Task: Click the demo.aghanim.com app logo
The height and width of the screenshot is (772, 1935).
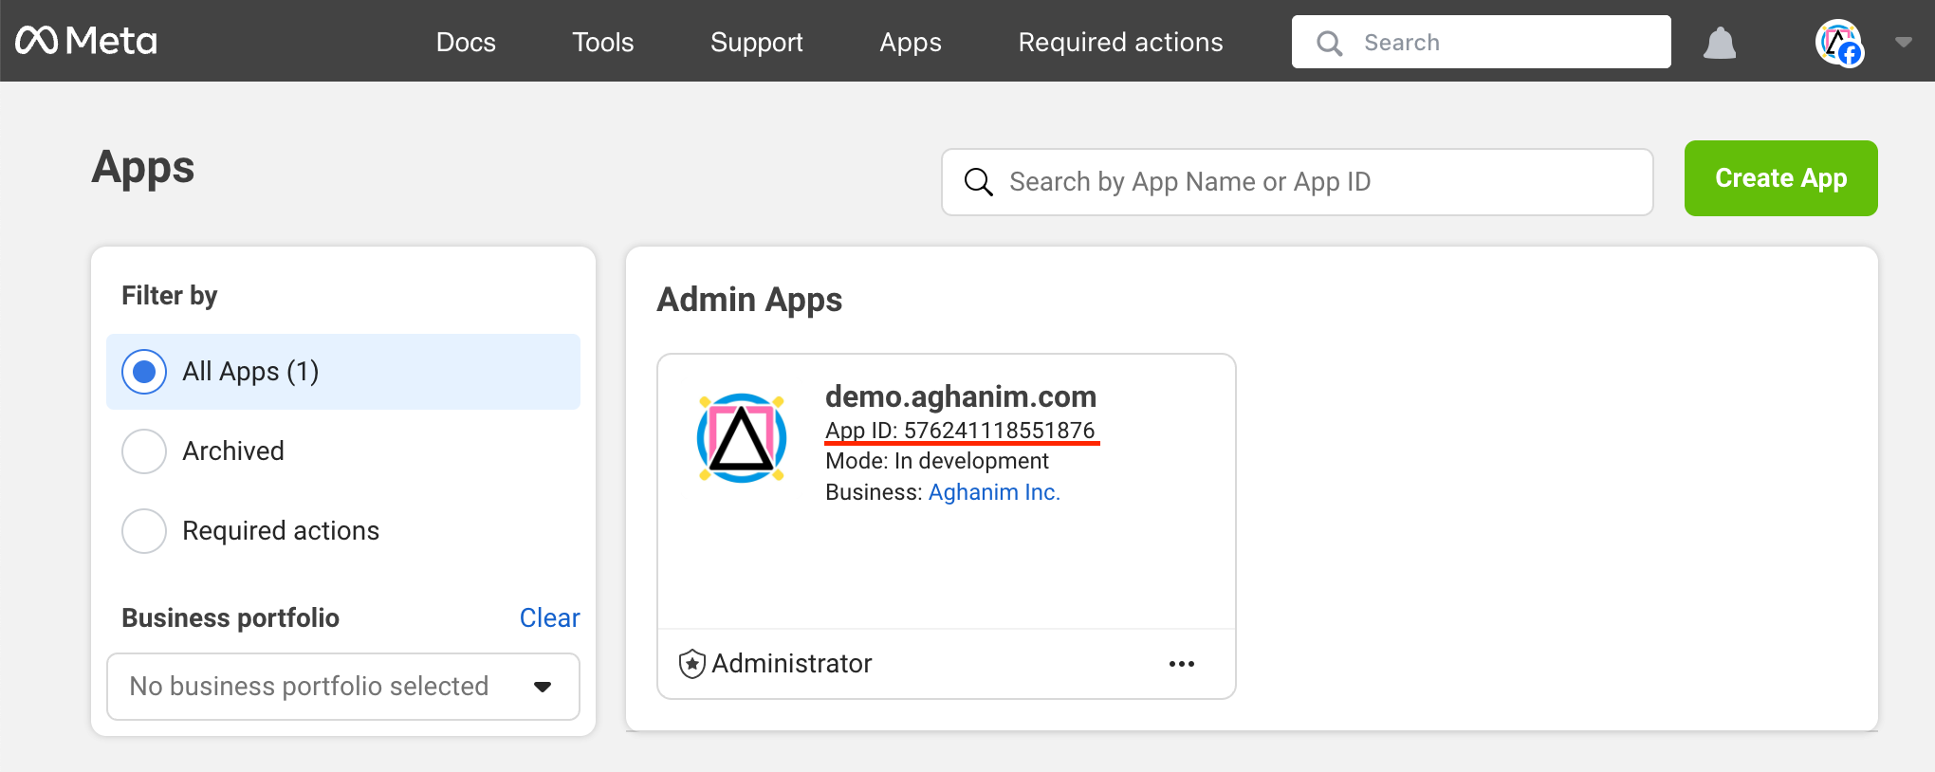Action: (x=742, y=438)
